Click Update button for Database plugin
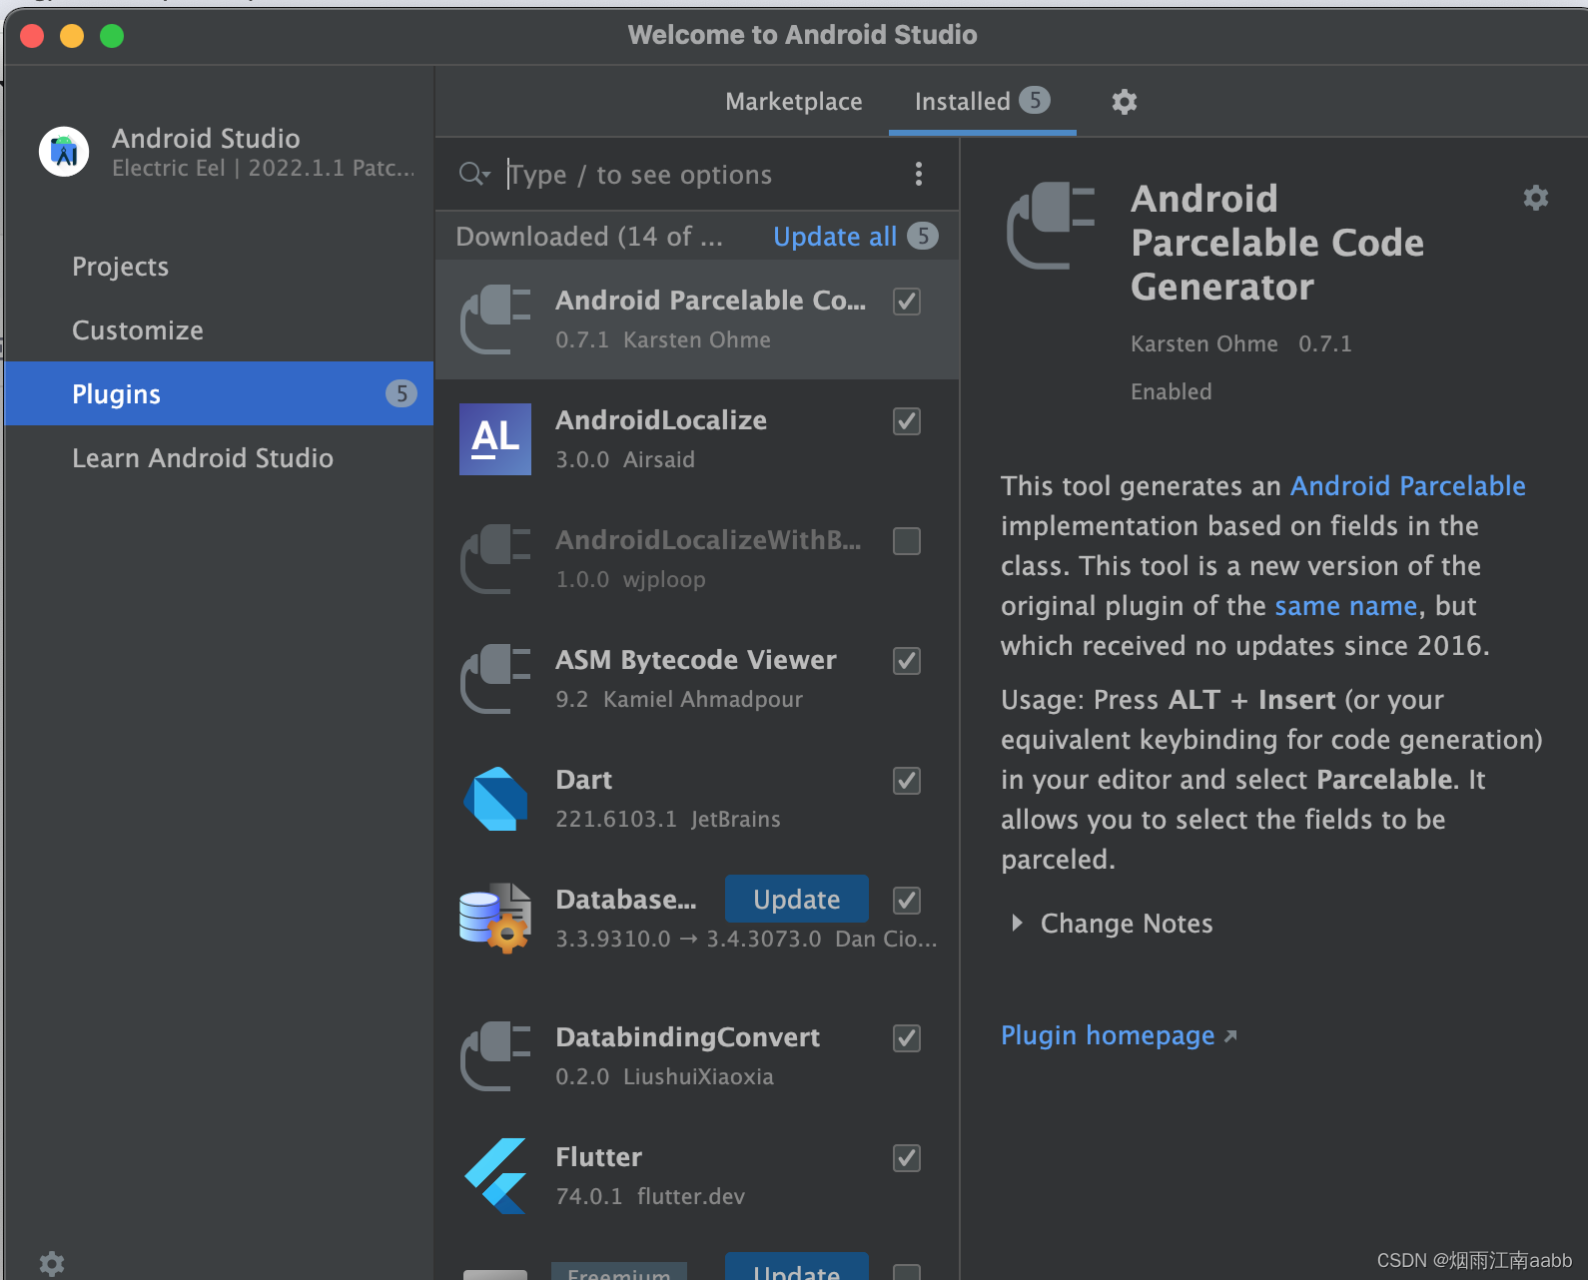1588x1280 pixels. coord(797,900)
